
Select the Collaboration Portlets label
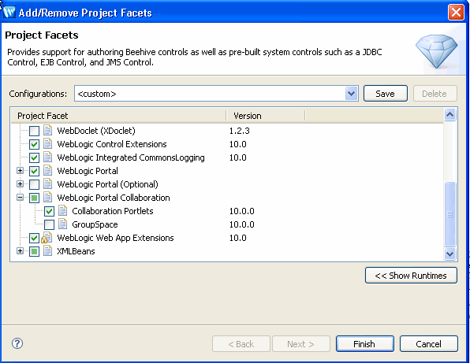click(x=113, y=211)
